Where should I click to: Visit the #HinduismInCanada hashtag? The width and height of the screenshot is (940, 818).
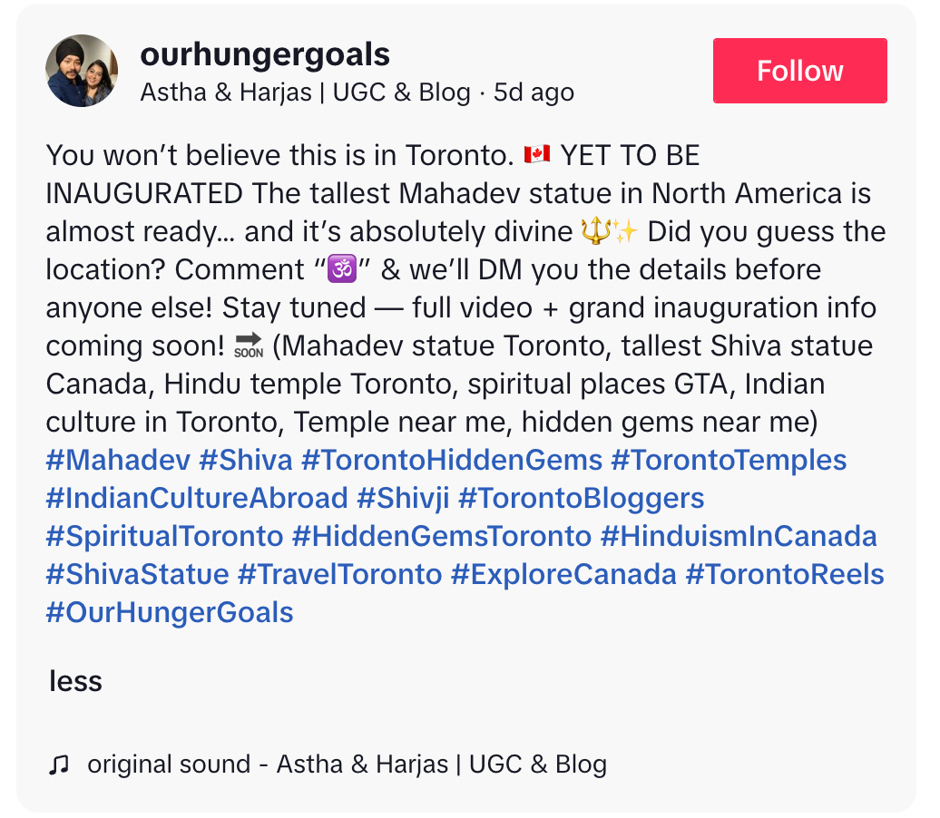click(x=739, y=536)
